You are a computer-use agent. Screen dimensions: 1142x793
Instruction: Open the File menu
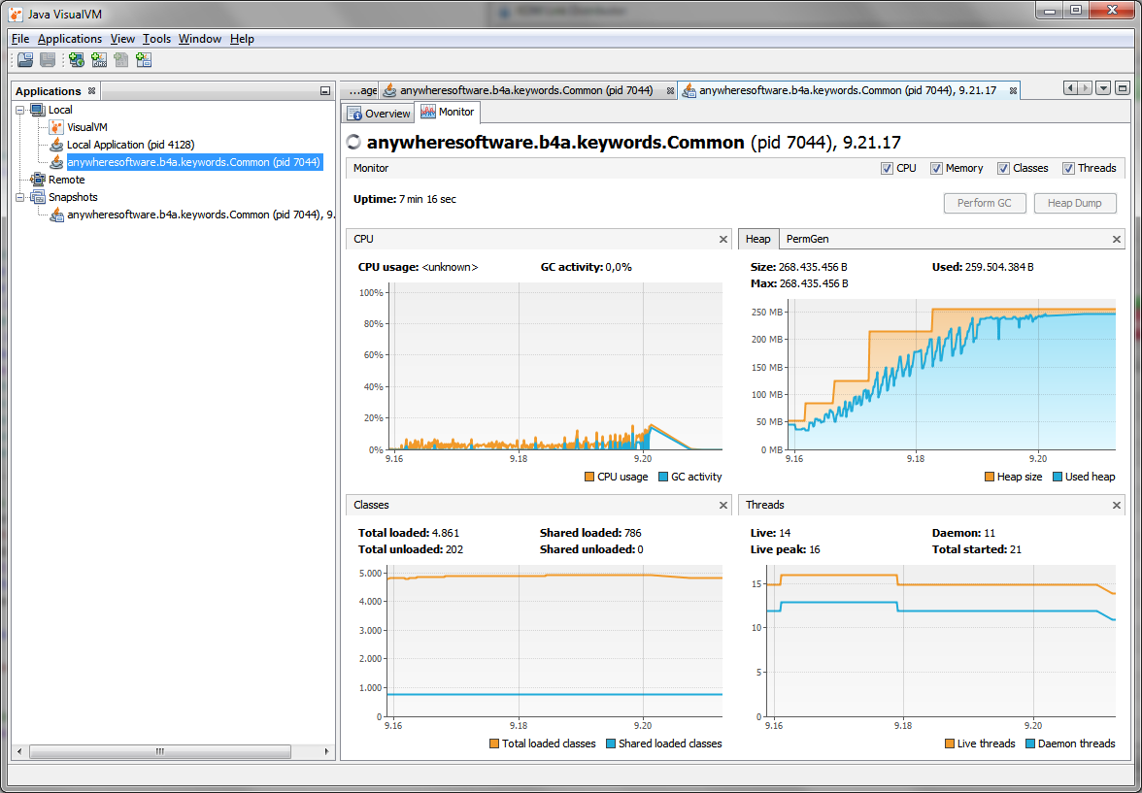pos(20,39)
